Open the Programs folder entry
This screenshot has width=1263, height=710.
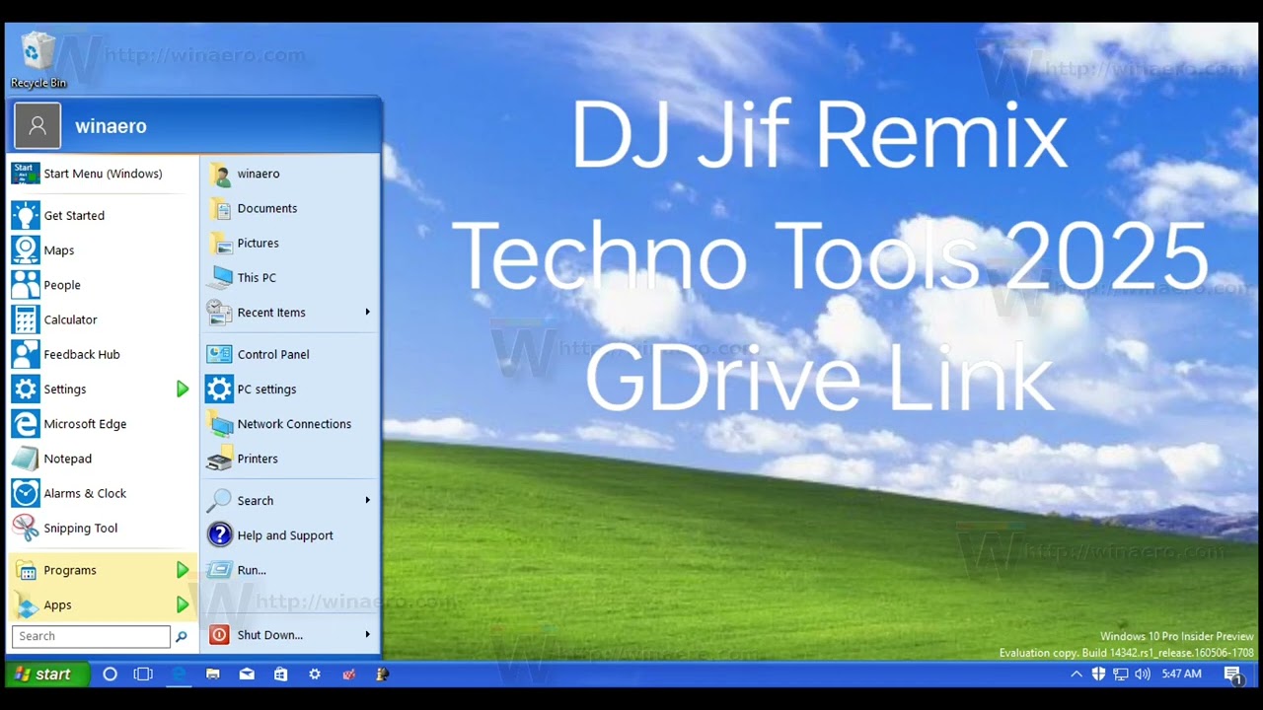tap(103, 570)
